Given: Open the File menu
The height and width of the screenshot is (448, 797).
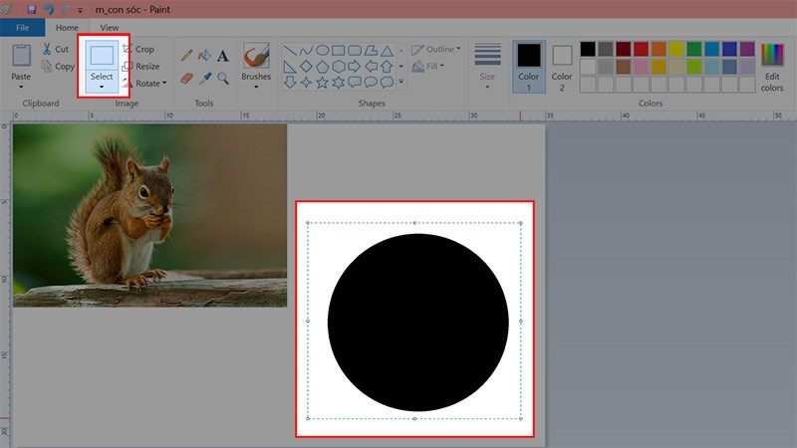Looking at the screenshot, I should 22,28.
